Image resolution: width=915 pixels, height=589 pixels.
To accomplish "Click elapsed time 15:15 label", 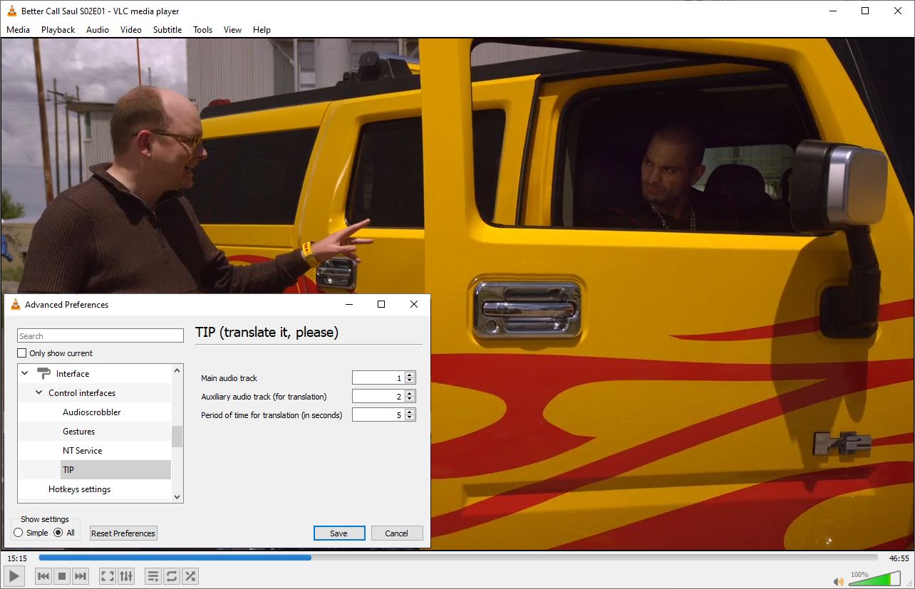I will pyautogui.click(x=19, y=558).
